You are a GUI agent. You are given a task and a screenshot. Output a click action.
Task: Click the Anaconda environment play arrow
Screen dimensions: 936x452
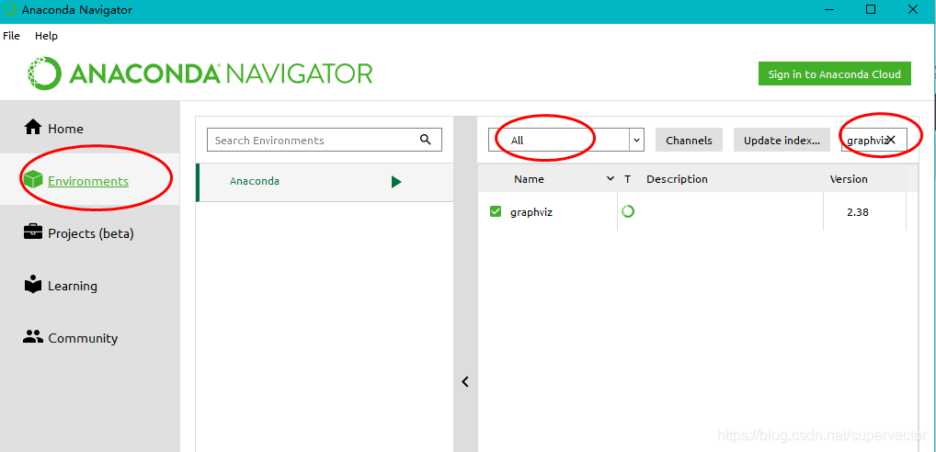(396, 182)
